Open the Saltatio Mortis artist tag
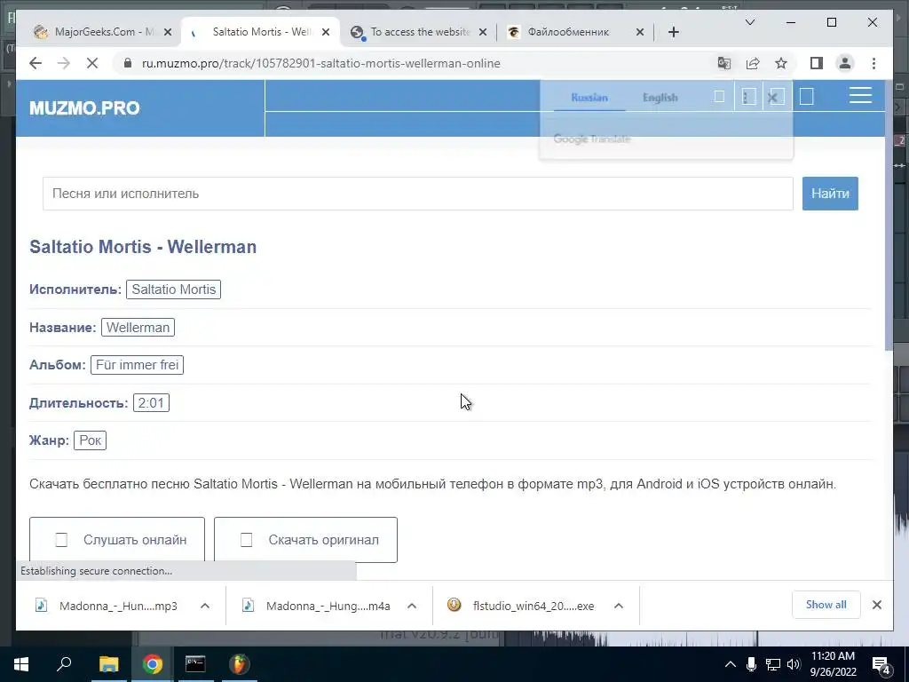 click(173, 289)
